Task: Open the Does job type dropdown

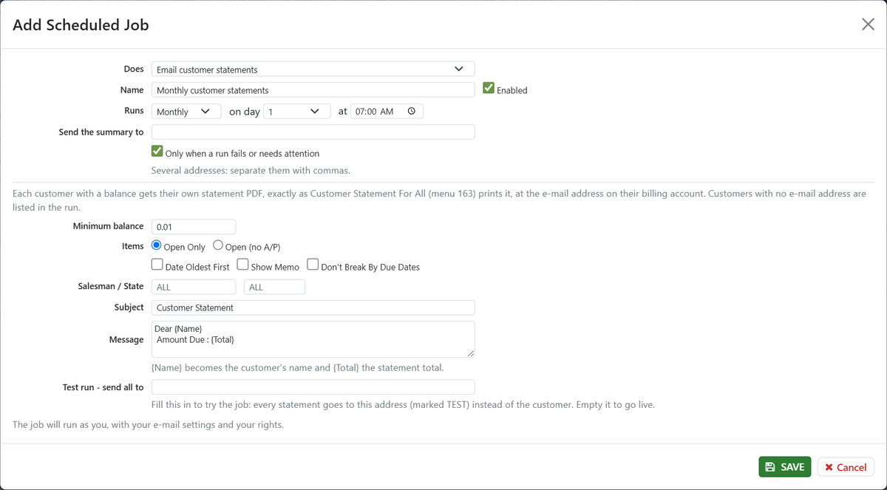Action: [313, 69]
